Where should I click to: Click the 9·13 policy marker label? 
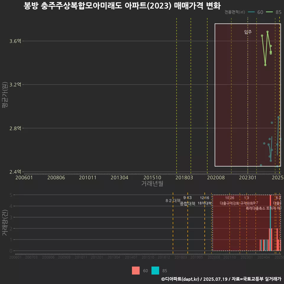pyautogui.click(x=188, y=198)
